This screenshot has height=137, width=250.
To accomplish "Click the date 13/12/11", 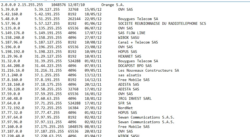I will [x=93, y=75].
